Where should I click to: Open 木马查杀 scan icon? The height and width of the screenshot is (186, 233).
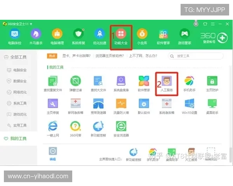pos(36,36)
